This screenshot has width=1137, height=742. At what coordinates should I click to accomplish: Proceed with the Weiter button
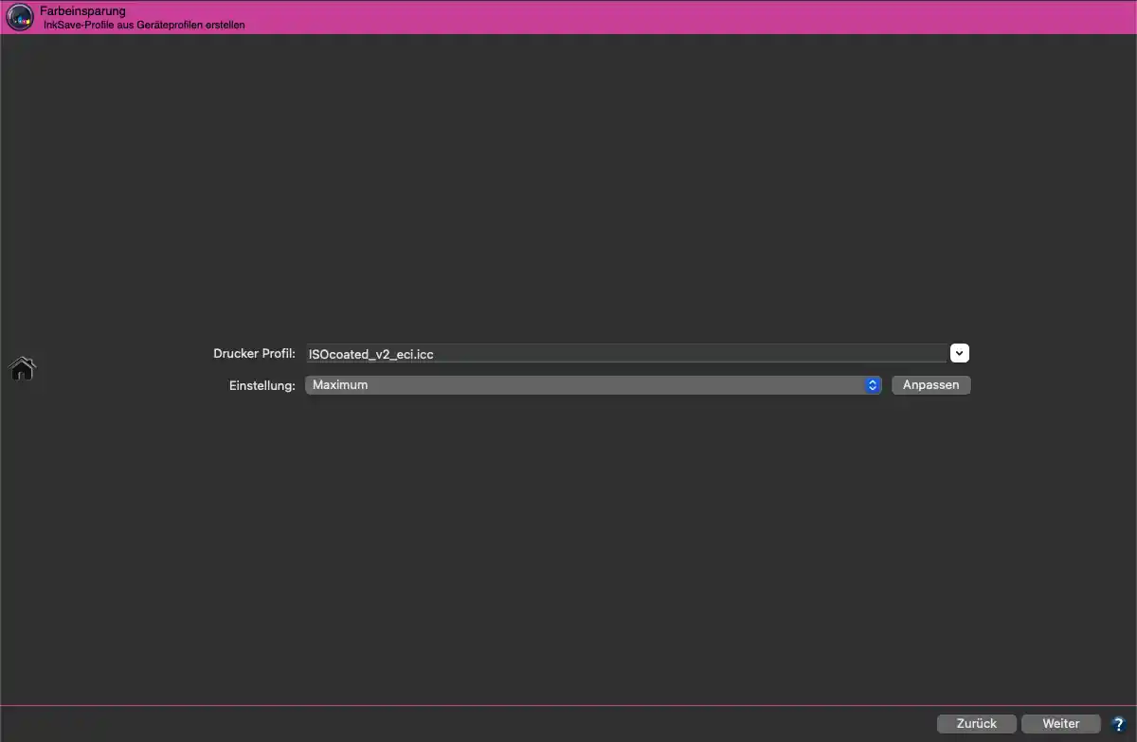[1061, 723]
